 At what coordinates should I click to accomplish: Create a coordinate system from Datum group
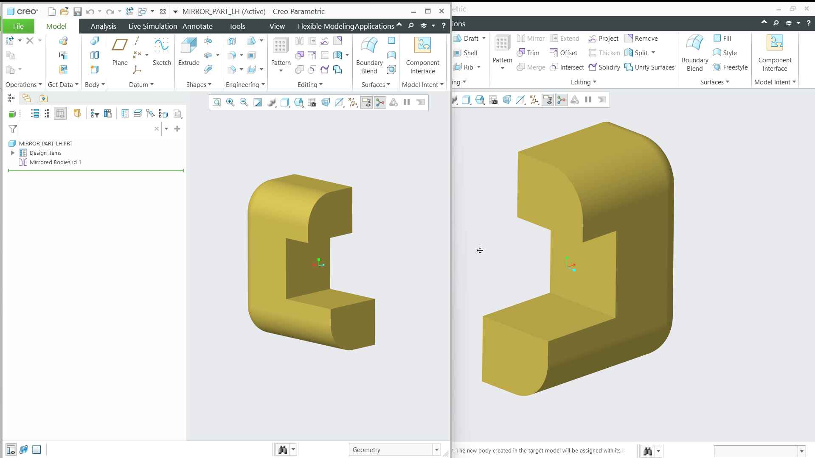coord(137,69)
